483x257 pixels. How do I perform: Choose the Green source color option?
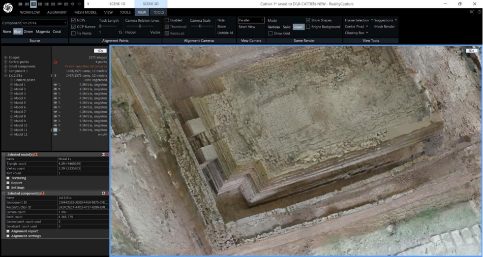coord(29,32)
